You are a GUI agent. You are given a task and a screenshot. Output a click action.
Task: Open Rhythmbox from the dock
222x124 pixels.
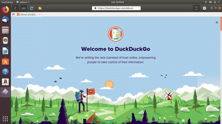[6, 41]
